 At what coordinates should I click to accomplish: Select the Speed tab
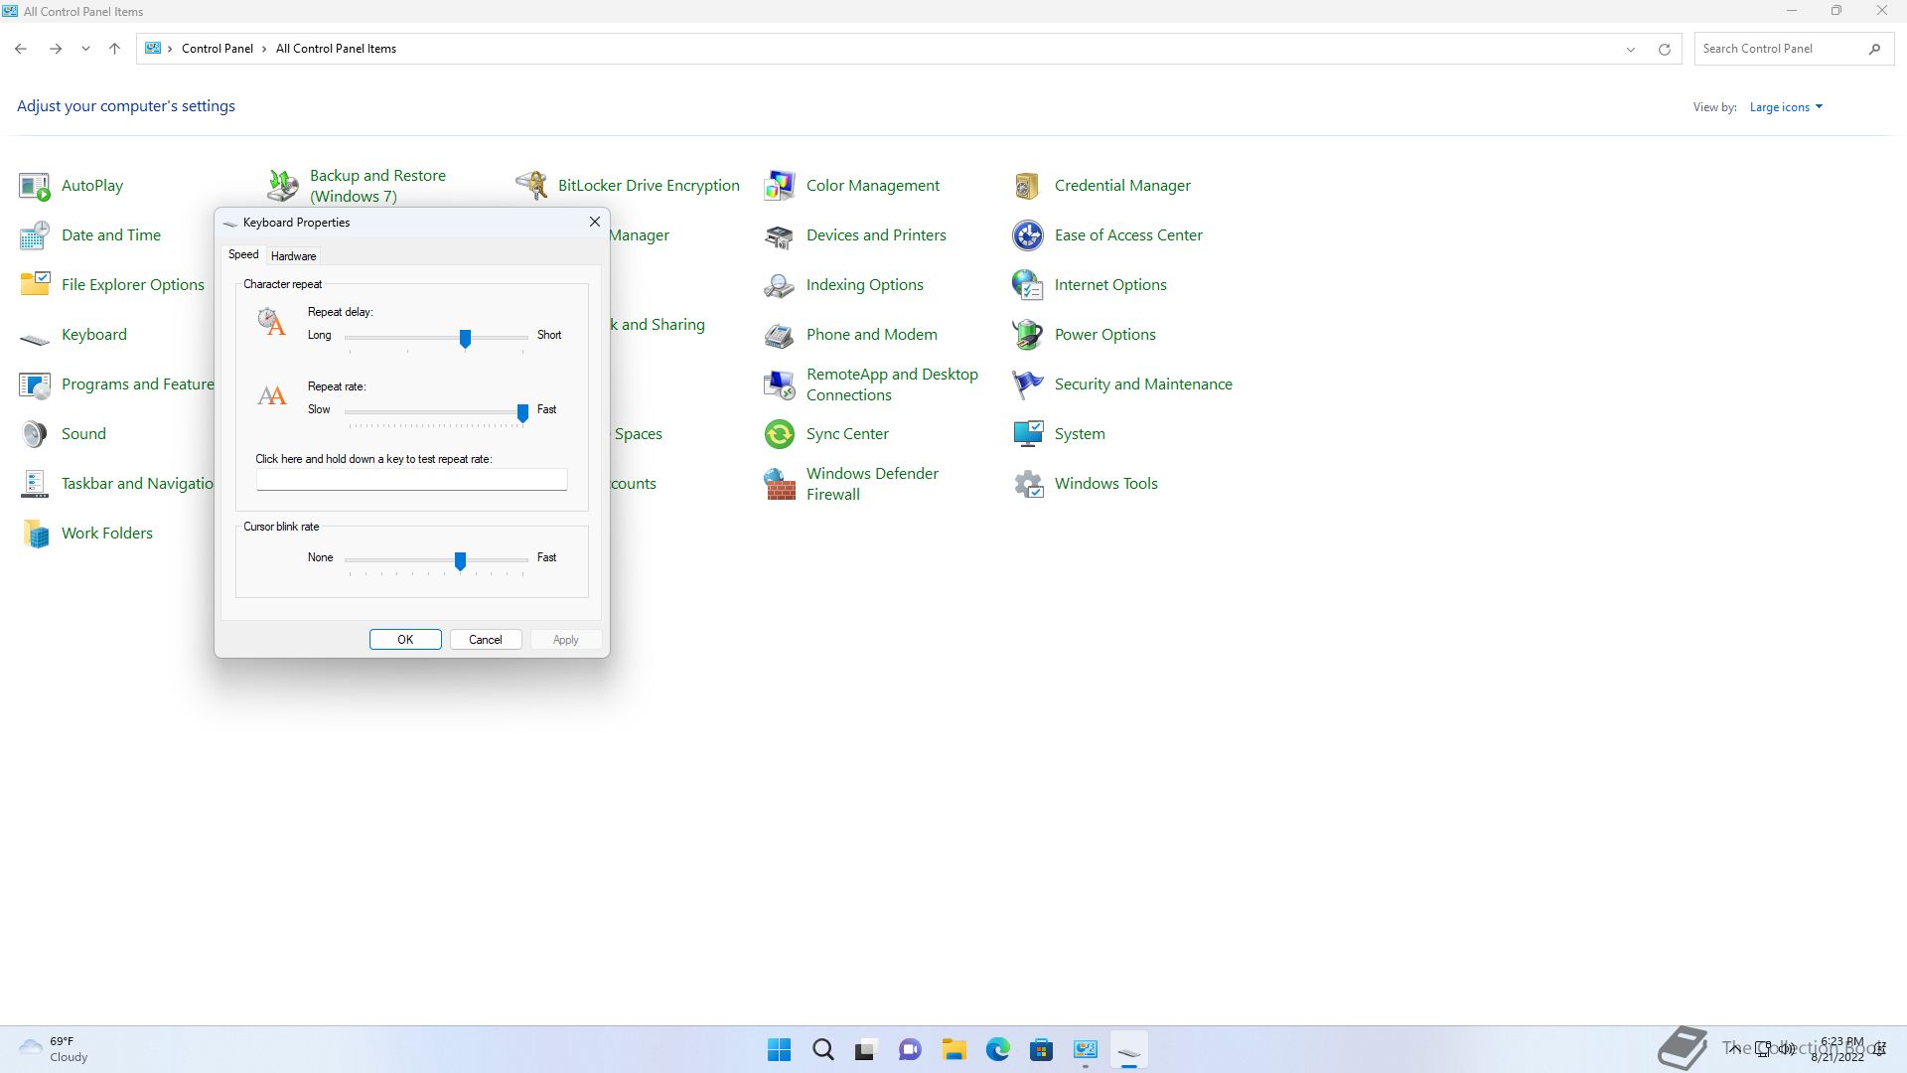point(243,255)
